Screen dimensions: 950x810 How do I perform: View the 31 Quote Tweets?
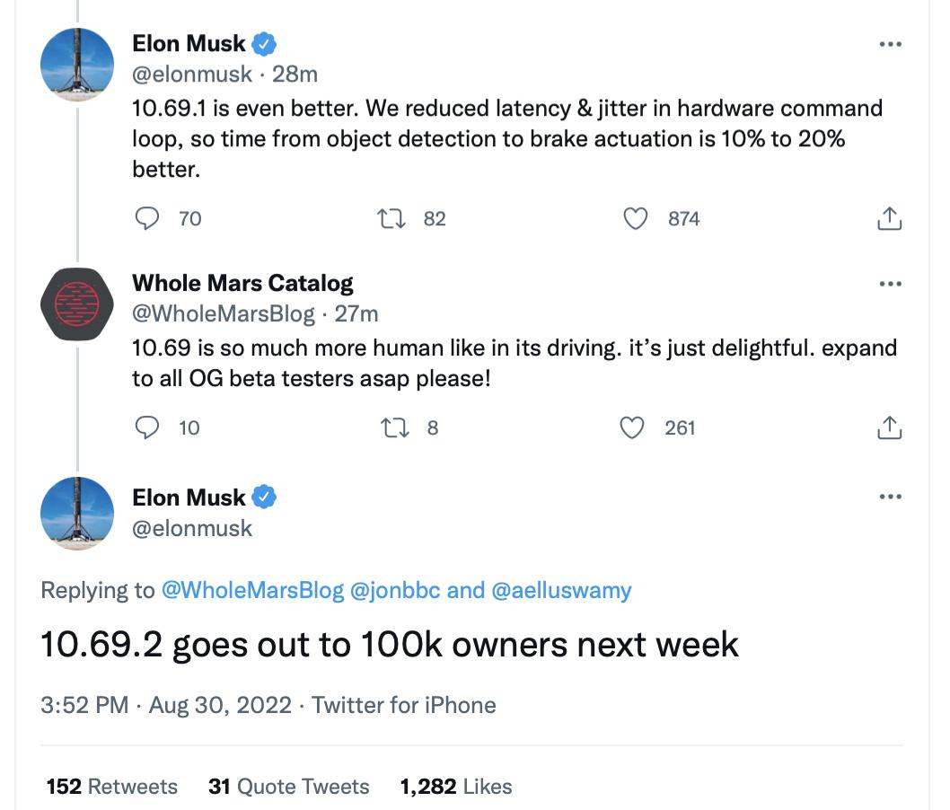click(288, 787)
